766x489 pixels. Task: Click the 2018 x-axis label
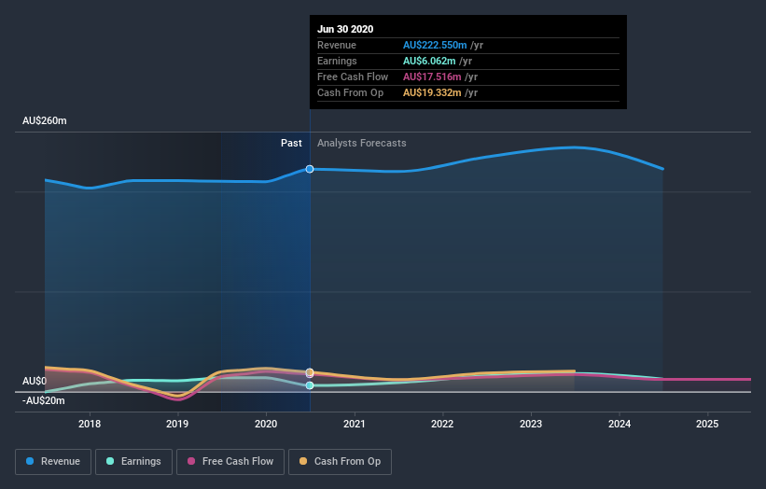[x=90, y=424]
